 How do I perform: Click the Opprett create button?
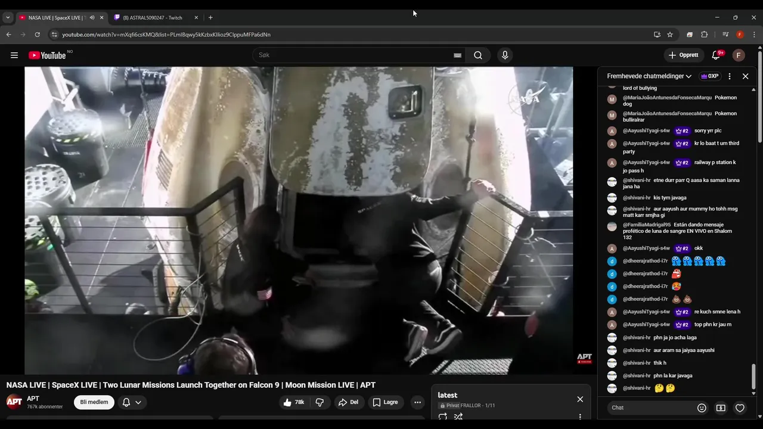point(683,55)
